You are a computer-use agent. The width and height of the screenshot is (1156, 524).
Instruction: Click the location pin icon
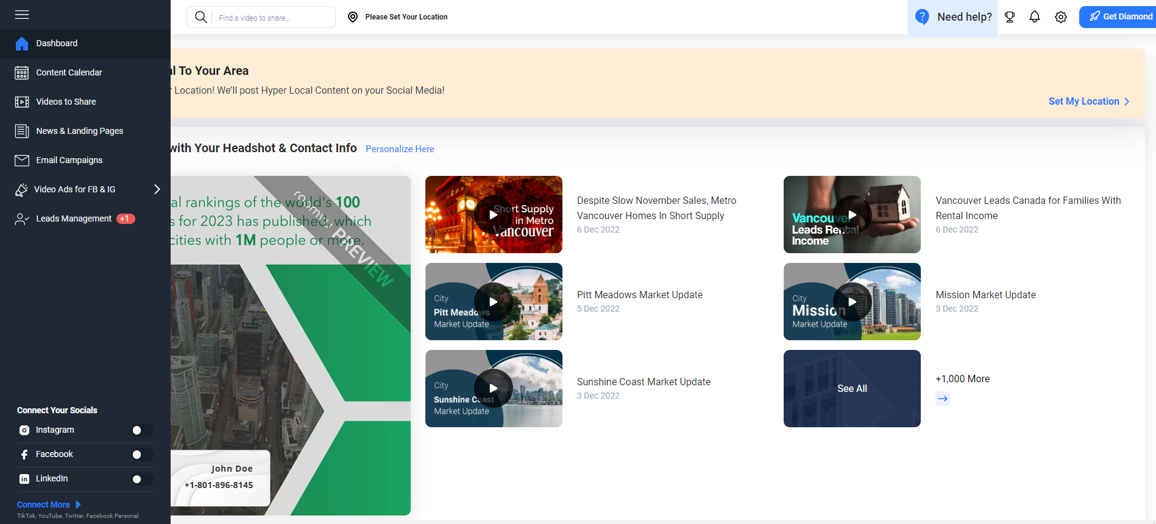[353, 17]
